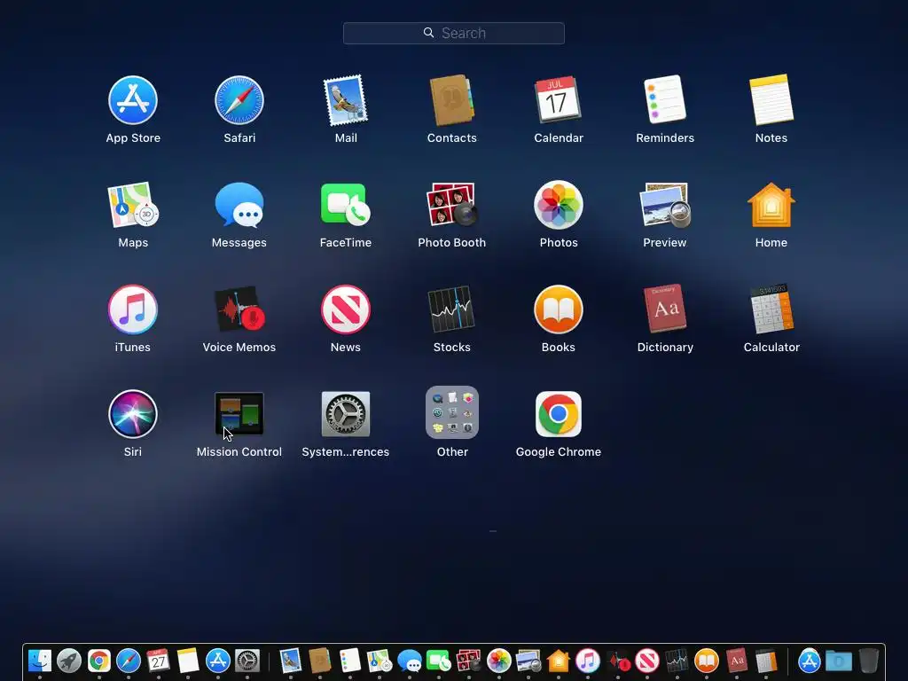Image resolution: width=908 pixels, height=681 pixels.
Task: Open Trash in the Dock
Action: tap(869, 660)
